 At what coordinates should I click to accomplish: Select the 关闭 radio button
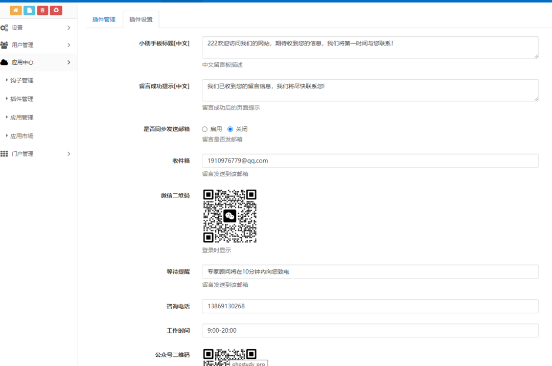[230, 129]
